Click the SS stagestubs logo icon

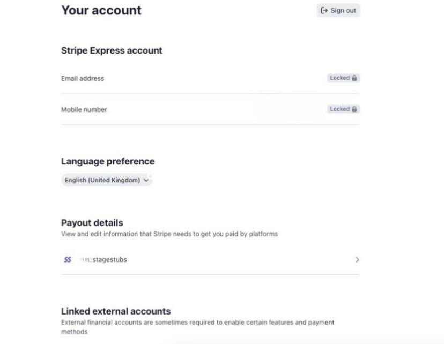click(x=68, y=260)
